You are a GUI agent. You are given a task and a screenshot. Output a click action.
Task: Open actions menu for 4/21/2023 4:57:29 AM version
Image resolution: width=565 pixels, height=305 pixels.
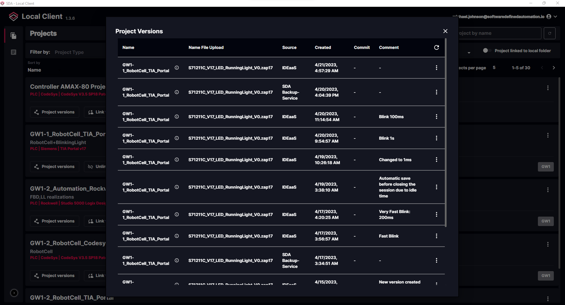pyautogui.click(x=436, y=68)
